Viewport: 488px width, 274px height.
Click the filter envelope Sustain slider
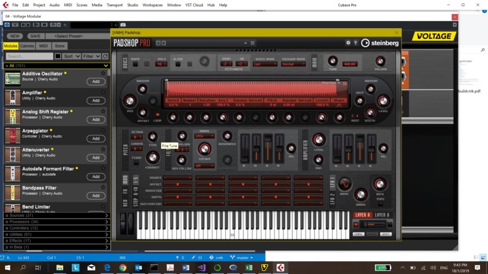pos(267,148)
